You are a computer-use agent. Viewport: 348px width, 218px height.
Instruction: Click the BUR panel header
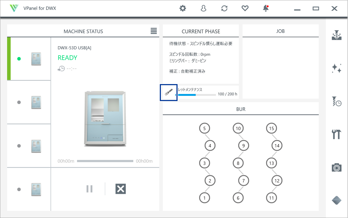click(x=241, y=109)
